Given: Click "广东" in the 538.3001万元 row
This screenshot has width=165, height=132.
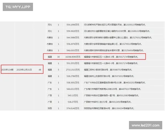Looking at the screenshot, I should pyautogui.click(x=50, y=82).
